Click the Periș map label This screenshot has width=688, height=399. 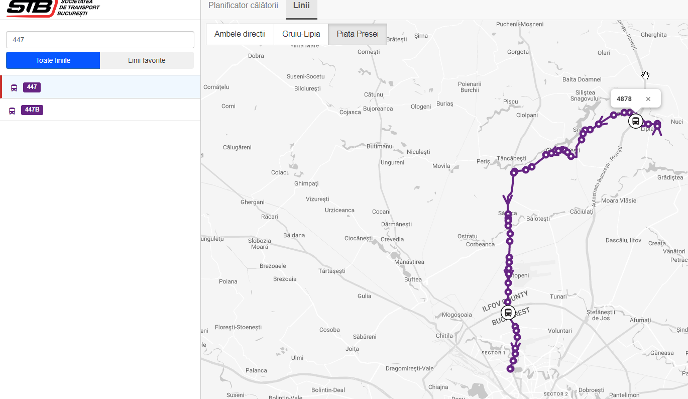coord(483,161)
